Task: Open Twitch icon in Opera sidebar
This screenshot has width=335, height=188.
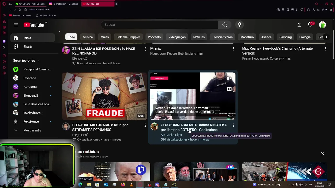Action: point(4,41)
